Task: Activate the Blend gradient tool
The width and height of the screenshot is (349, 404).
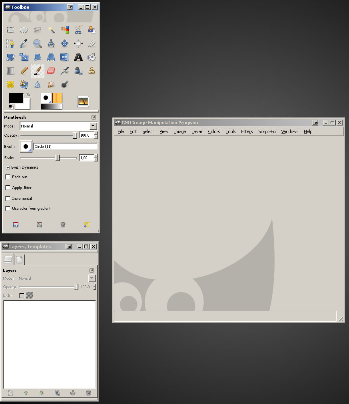Action: click(10, 71)
